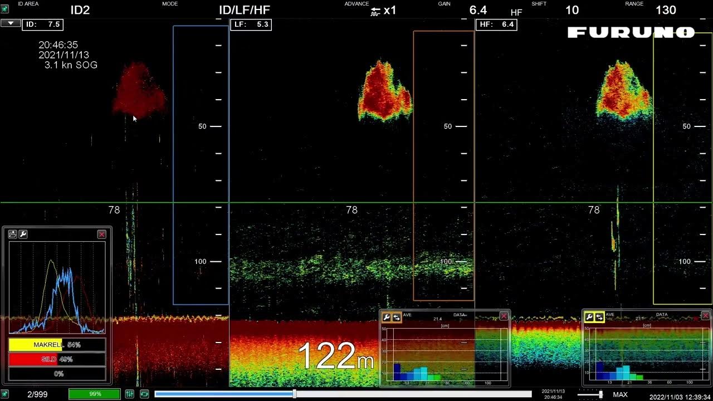
Task: Save species graph using export icon
Action: pos(13,234)
